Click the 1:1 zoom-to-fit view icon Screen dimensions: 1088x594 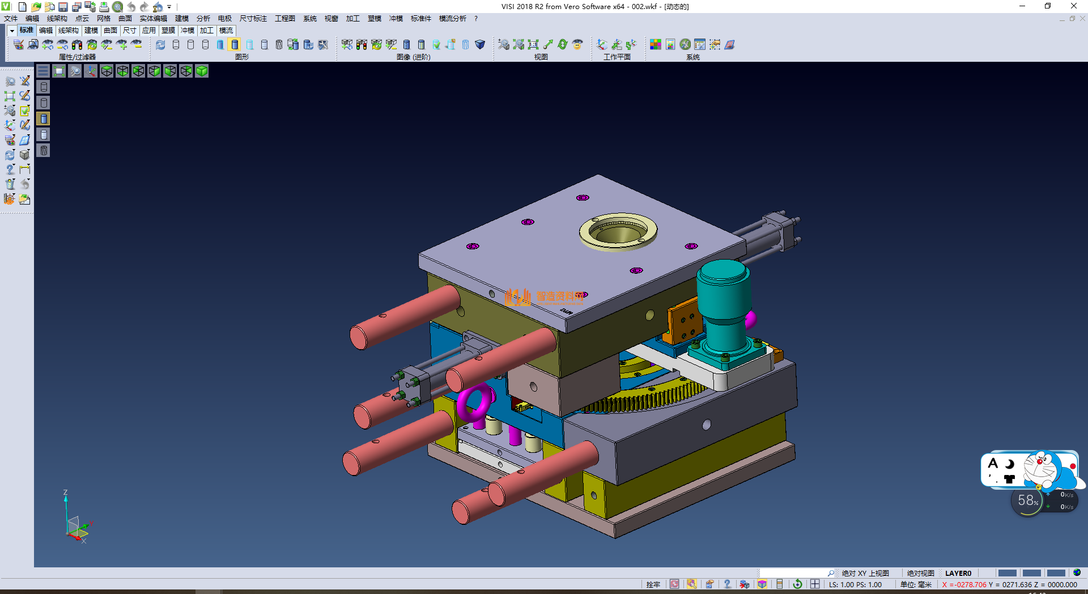pos(533,45)
